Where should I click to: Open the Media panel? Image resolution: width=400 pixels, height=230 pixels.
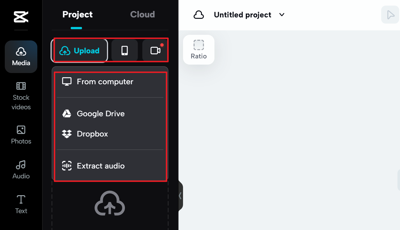[x=21, y=56]
